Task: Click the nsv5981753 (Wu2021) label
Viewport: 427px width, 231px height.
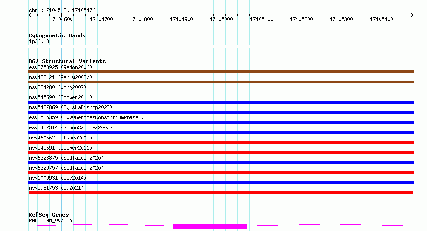Action: [x=56, y=188]
